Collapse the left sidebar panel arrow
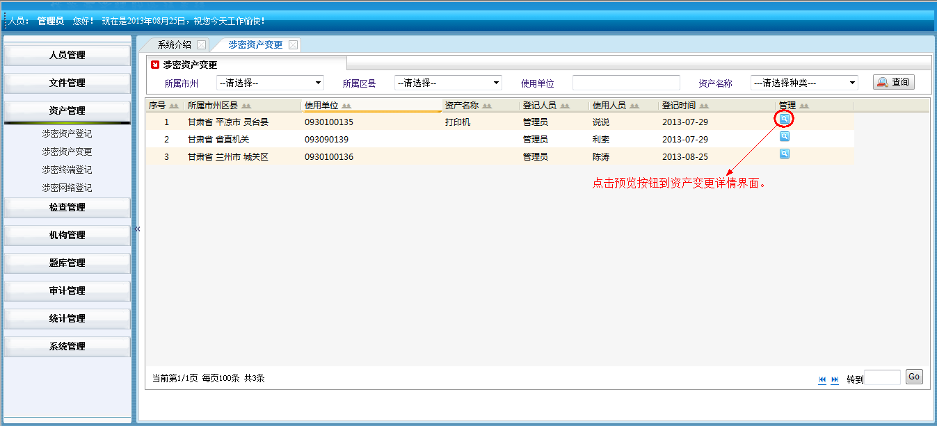Viewport: 937px width, 426px height. point(137,229)
